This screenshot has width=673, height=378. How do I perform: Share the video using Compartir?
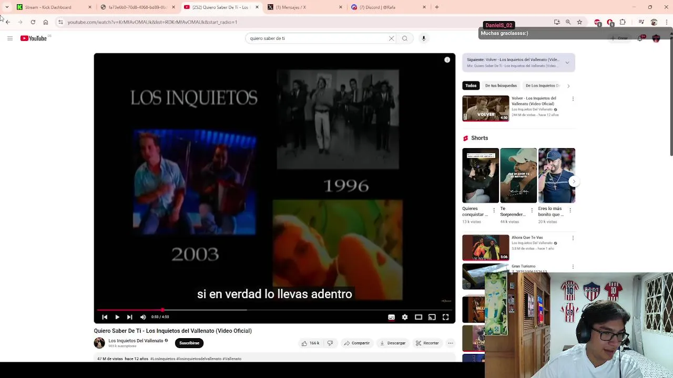(x=356, y=343)
